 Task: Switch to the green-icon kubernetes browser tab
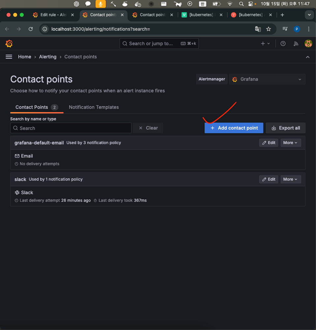click(x=201, y=15)
